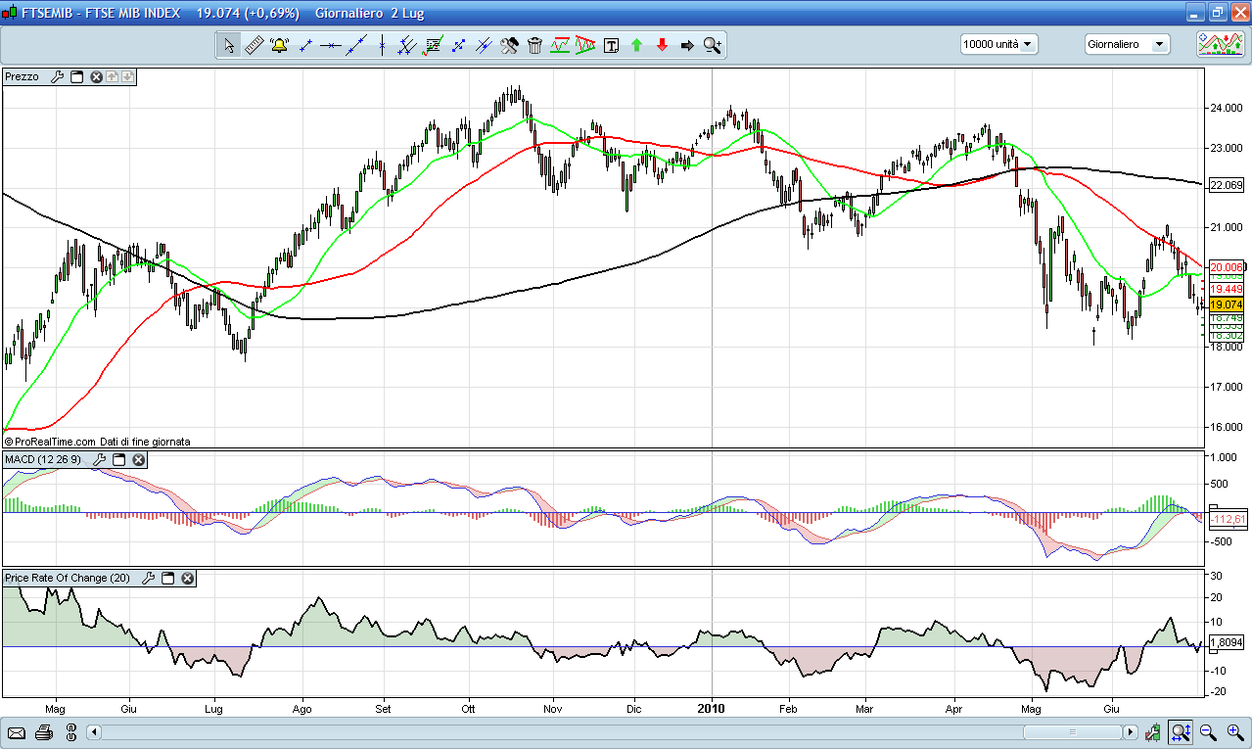1252x749 pixels.
Task: Close the Price Rate Of Change panel
Action: 187,579
